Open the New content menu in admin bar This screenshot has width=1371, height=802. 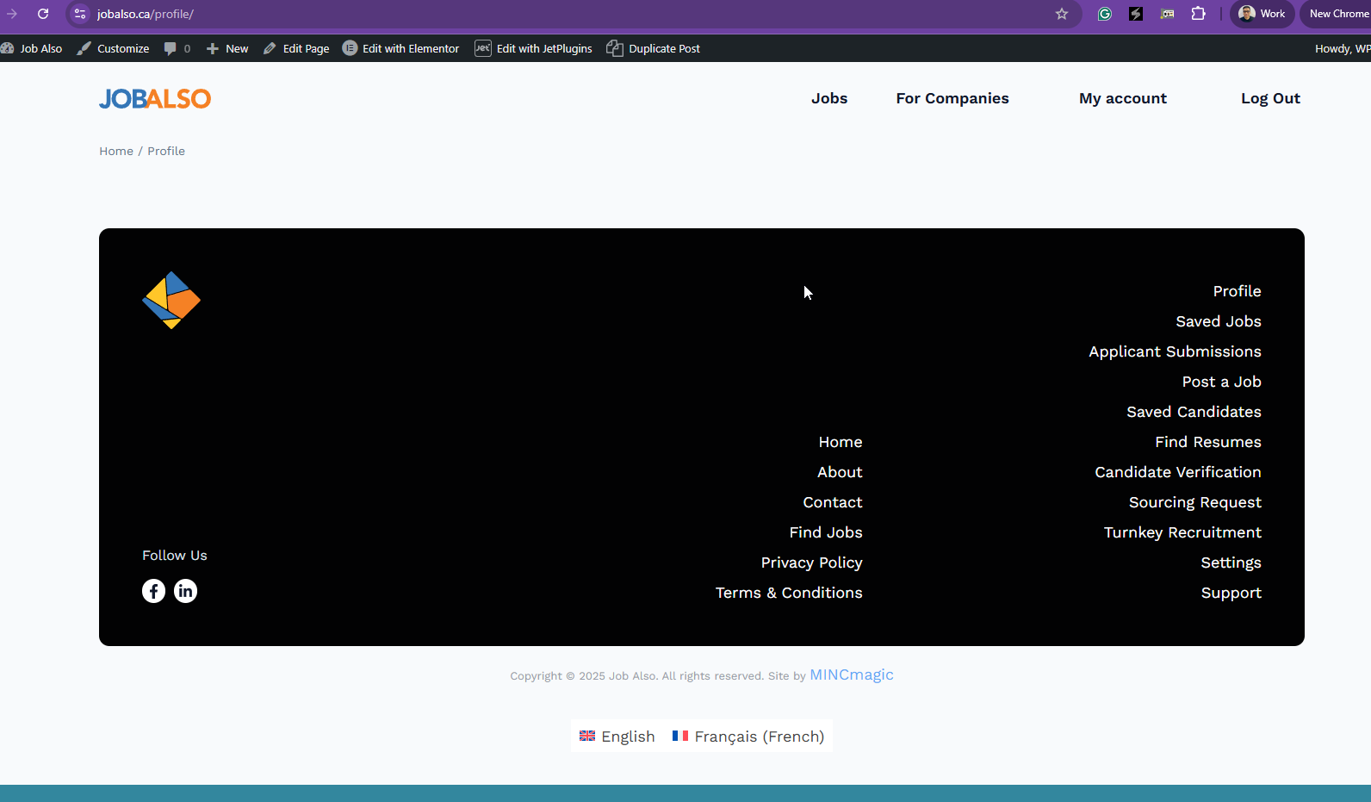(228, 48)
